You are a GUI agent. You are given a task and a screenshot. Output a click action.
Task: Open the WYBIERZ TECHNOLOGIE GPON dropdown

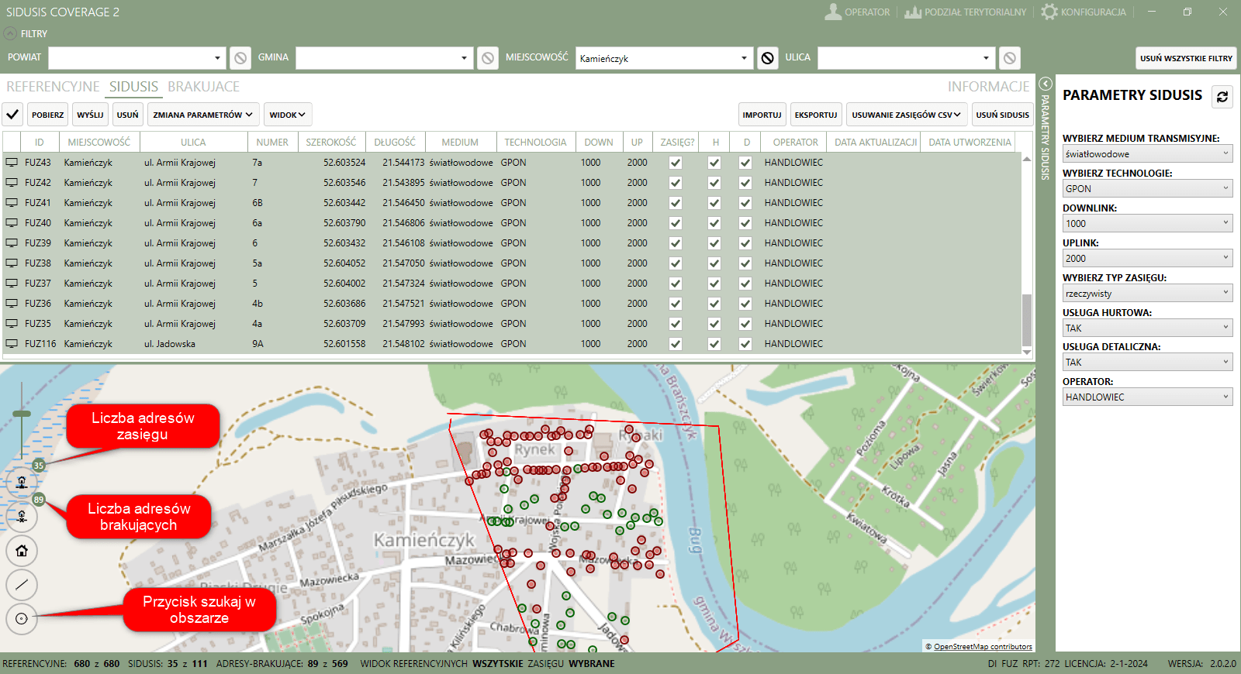[x=1147, y=188]
